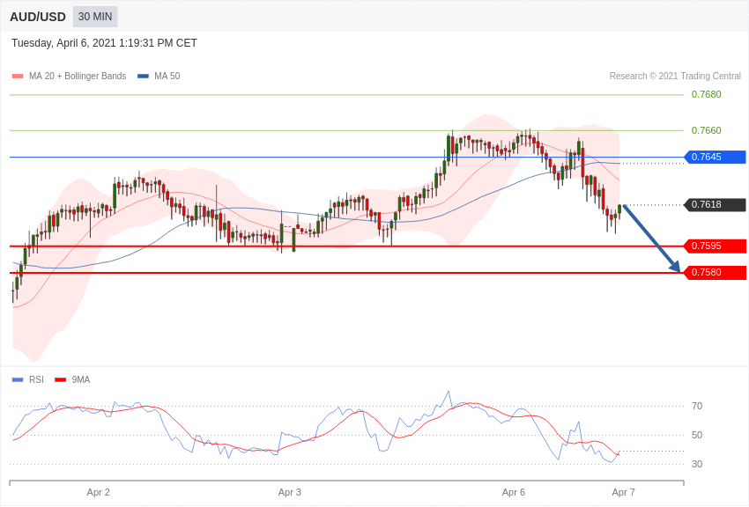
Task: Click the 'Apr 3' date axis label
Action: pos(290,492)
